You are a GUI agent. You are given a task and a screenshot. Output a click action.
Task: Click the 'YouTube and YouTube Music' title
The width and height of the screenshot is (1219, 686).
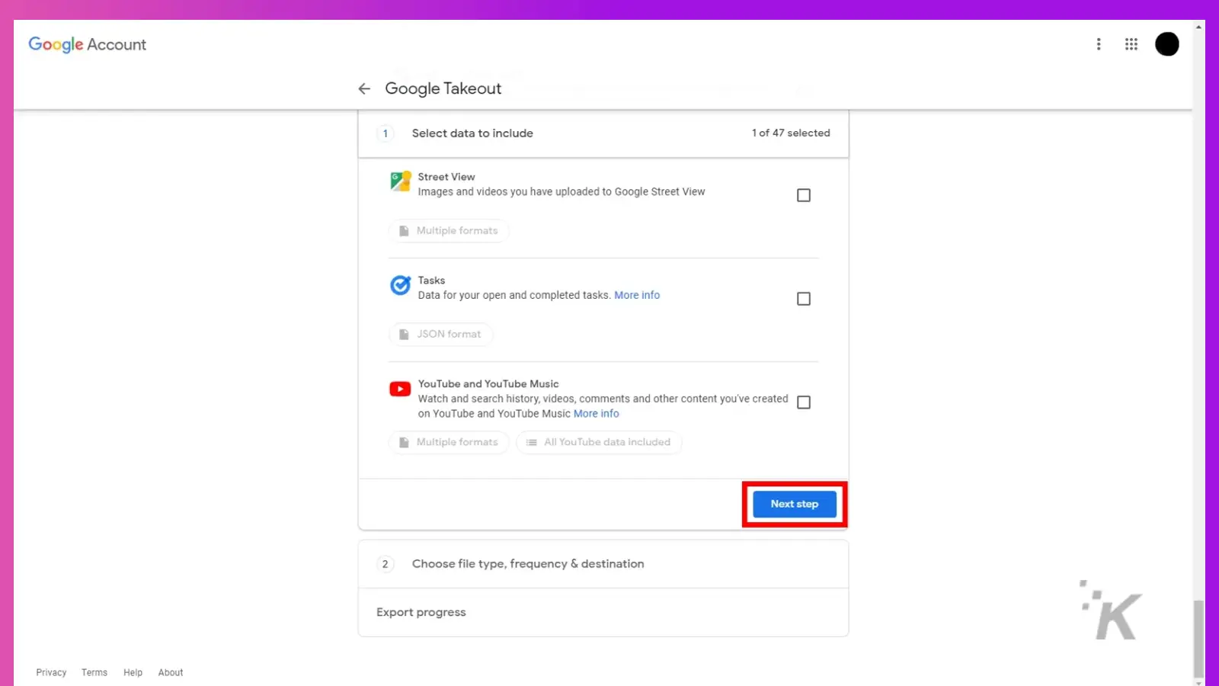tap(488, 384)
